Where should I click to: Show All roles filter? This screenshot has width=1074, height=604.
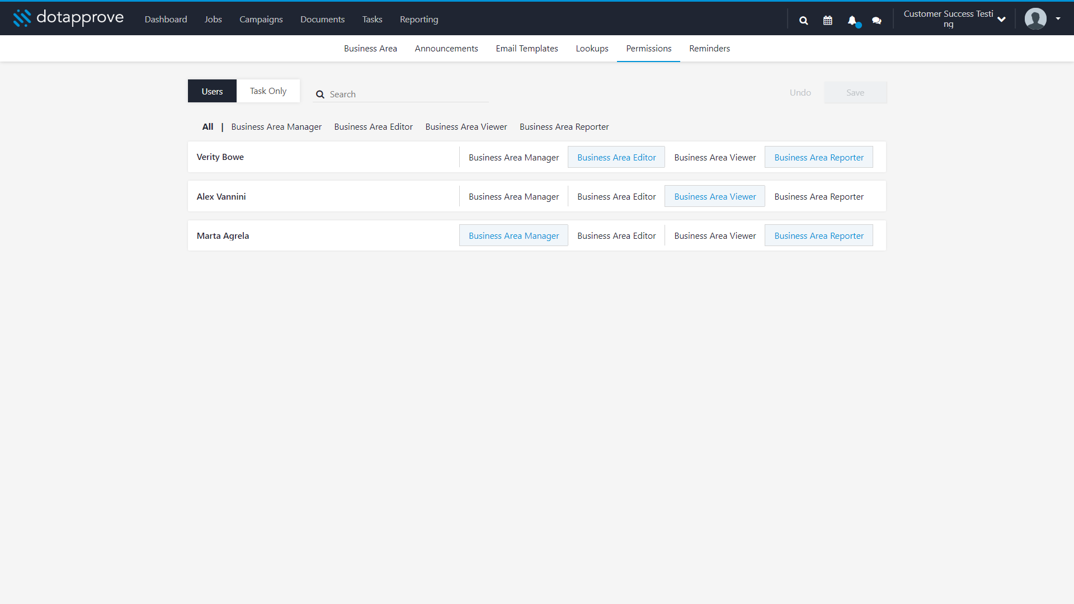[208, 127]
